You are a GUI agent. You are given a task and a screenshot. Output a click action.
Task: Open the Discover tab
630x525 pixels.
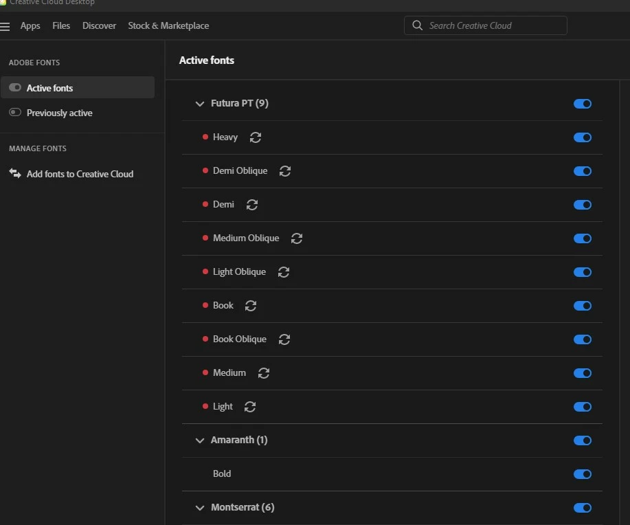pyautogui.click(x=99, y=25)
